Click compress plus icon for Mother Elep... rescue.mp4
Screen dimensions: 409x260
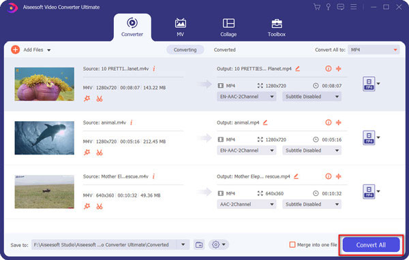[x=338, y=176]
